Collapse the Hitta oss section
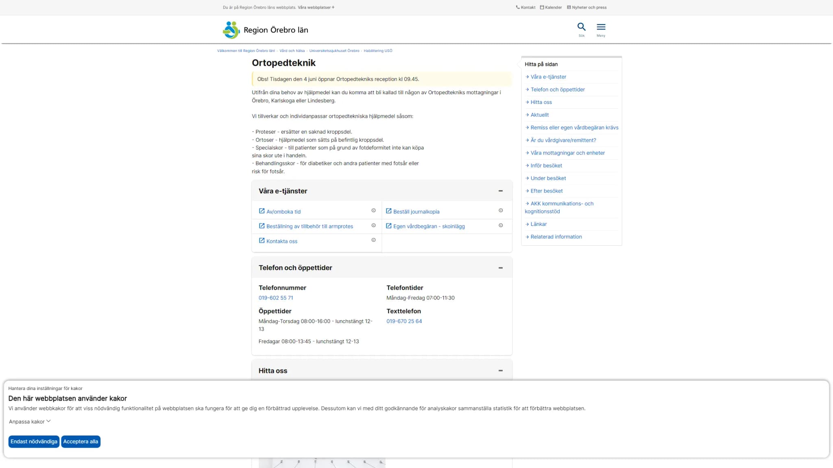 501,370
